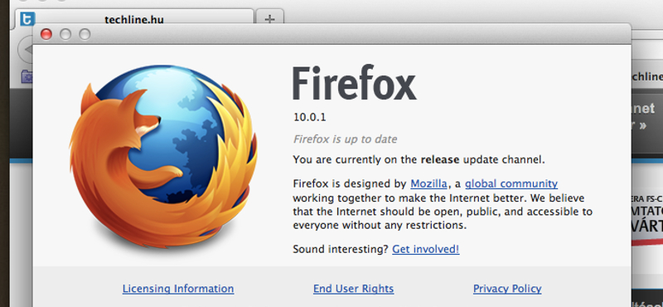Open the Mozilla link
This screenshot has width=663, height=307.
[428, 184]
